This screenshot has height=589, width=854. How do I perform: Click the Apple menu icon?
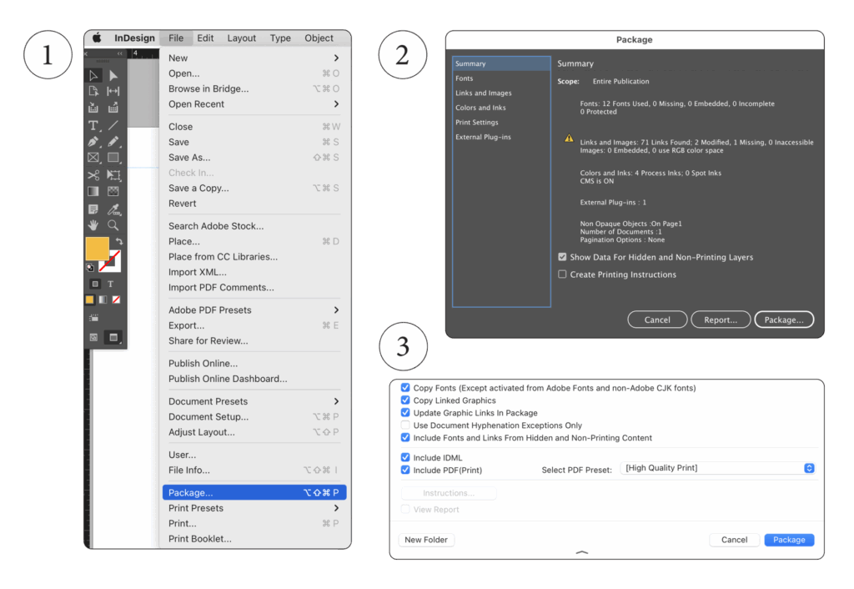coord(97,38)
